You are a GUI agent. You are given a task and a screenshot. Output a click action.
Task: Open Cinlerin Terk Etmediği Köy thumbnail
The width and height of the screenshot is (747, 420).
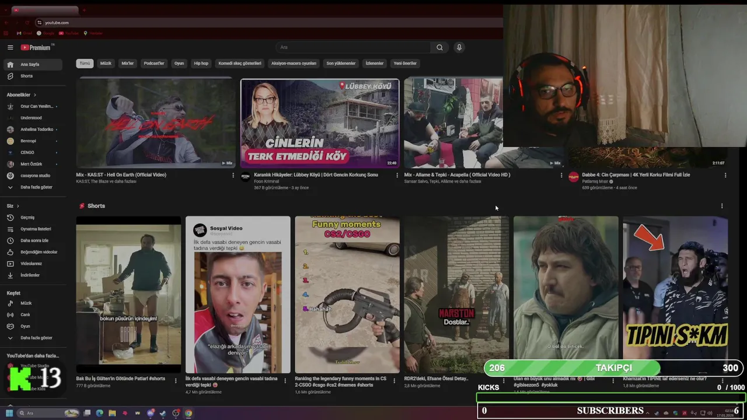click(x=320, y=123)
